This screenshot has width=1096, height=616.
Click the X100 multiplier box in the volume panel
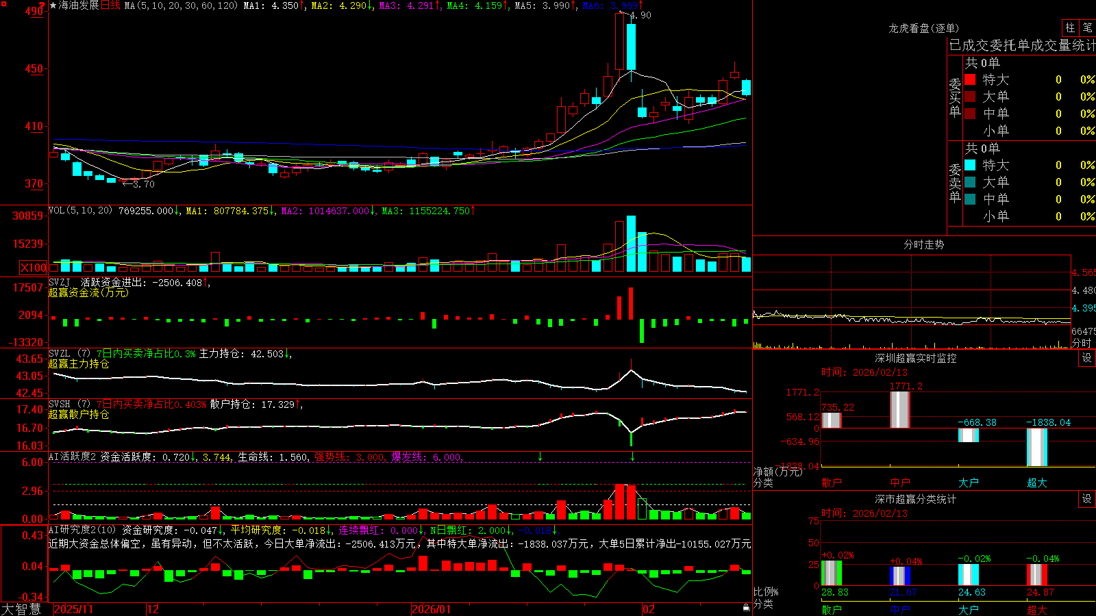tap(33, 268)
